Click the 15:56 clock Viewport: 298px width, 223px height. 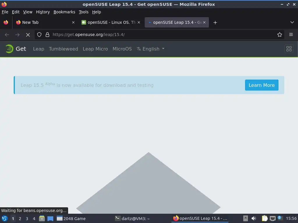291,218
